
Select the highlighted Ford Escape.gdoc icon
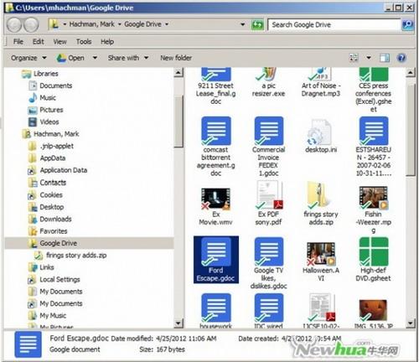pyautogui.click(x=216, y=251)
